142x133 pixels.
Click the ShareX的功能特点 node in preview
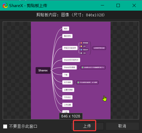pos(71,60)
